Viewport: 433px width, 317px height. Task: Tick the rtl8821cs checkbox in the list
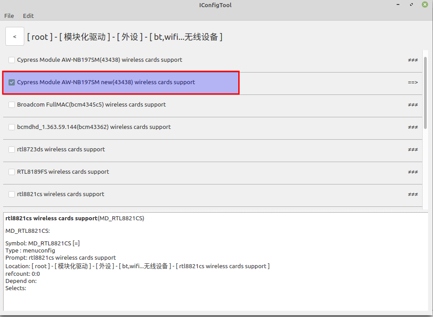12,194
